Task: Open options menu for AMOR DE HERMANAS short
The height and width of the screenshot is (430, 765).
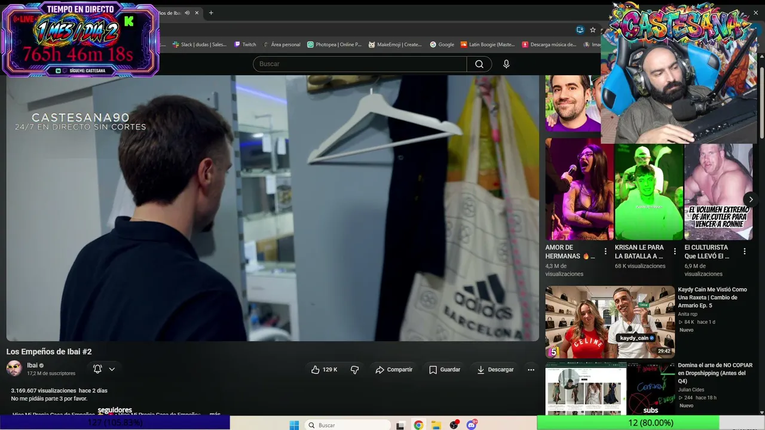Action: (x=605, y=251)
